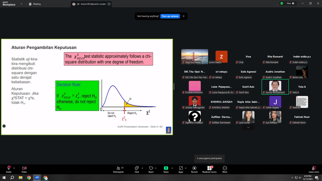The height and width of the screenshot is (181, 322).
Task: Select Priskilla Simbolon pink tile
Action: [195, 87]
